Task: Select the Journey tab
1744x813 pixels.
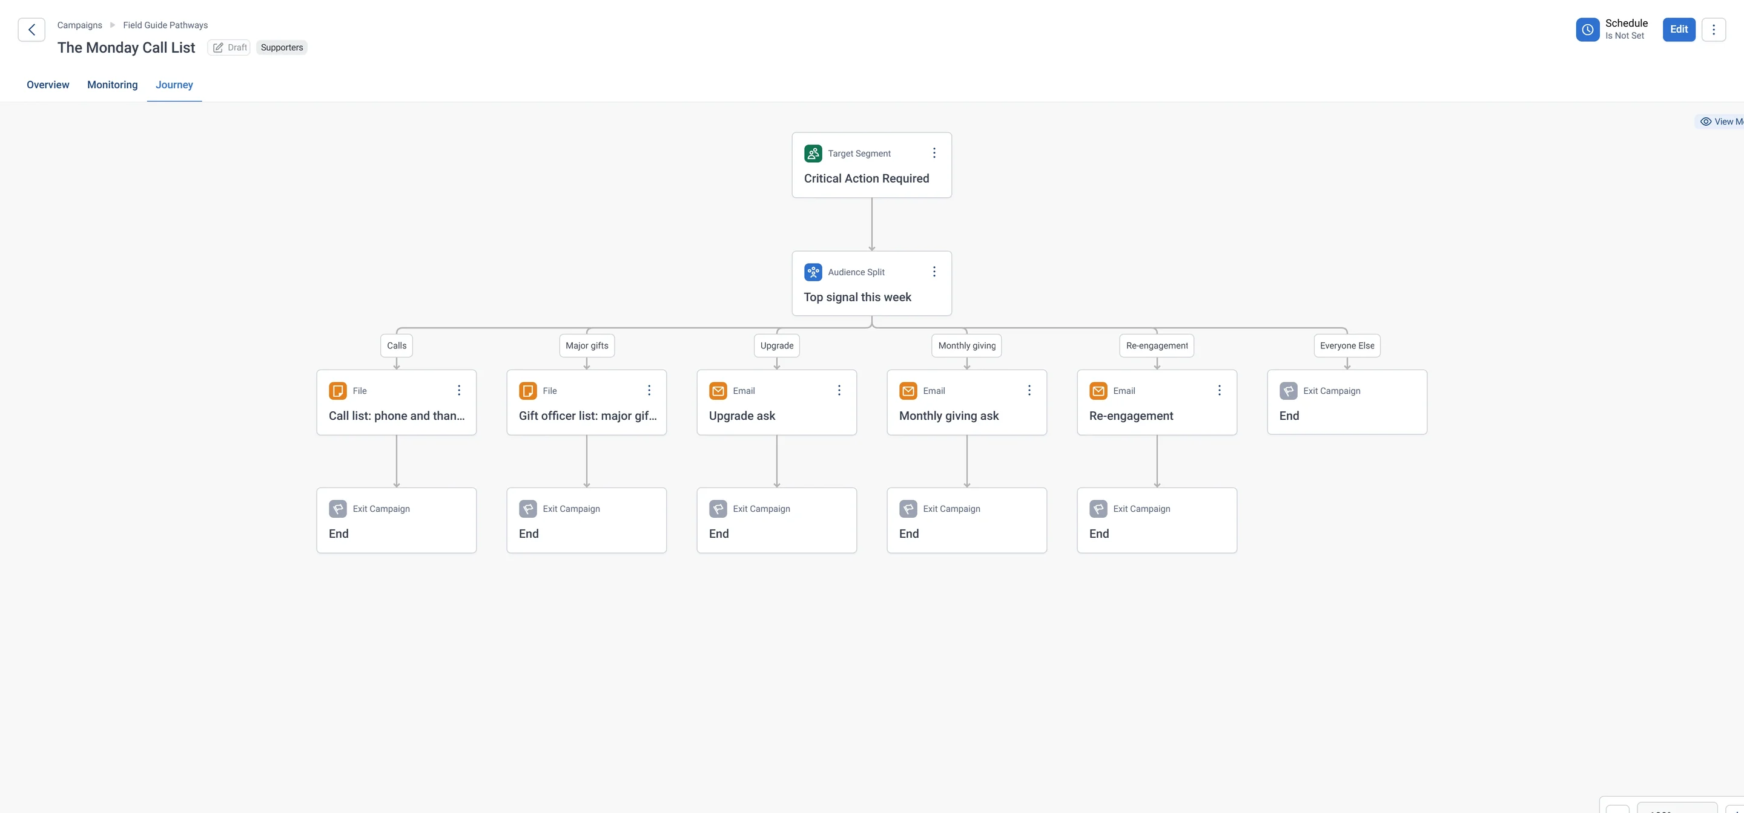Action: click(174, 85)
